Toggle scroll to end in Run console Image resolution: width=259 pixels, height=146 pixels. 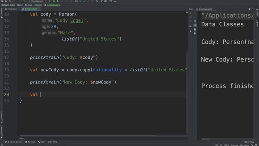(195, 25)
